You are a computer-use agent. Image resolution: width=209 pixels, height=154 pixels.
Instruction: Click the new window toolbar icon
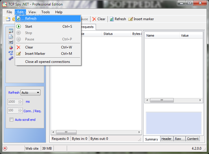(x=8, y=19)
